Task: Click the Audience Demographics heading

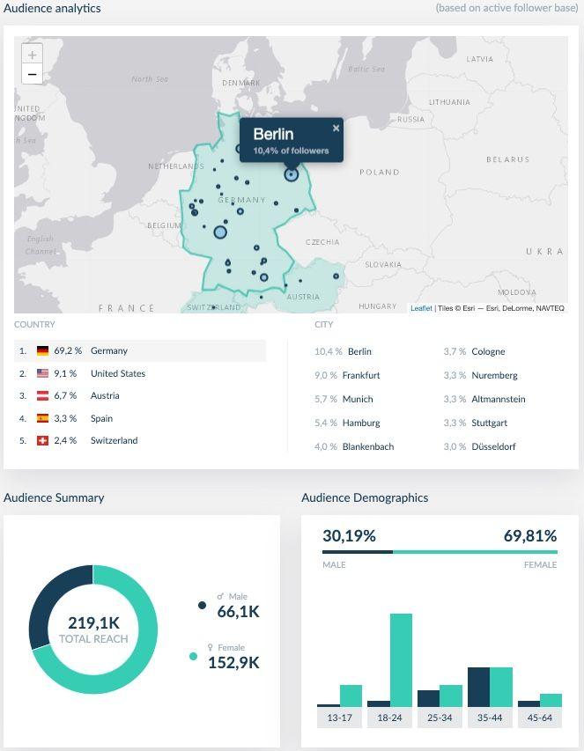Action: 365,497
